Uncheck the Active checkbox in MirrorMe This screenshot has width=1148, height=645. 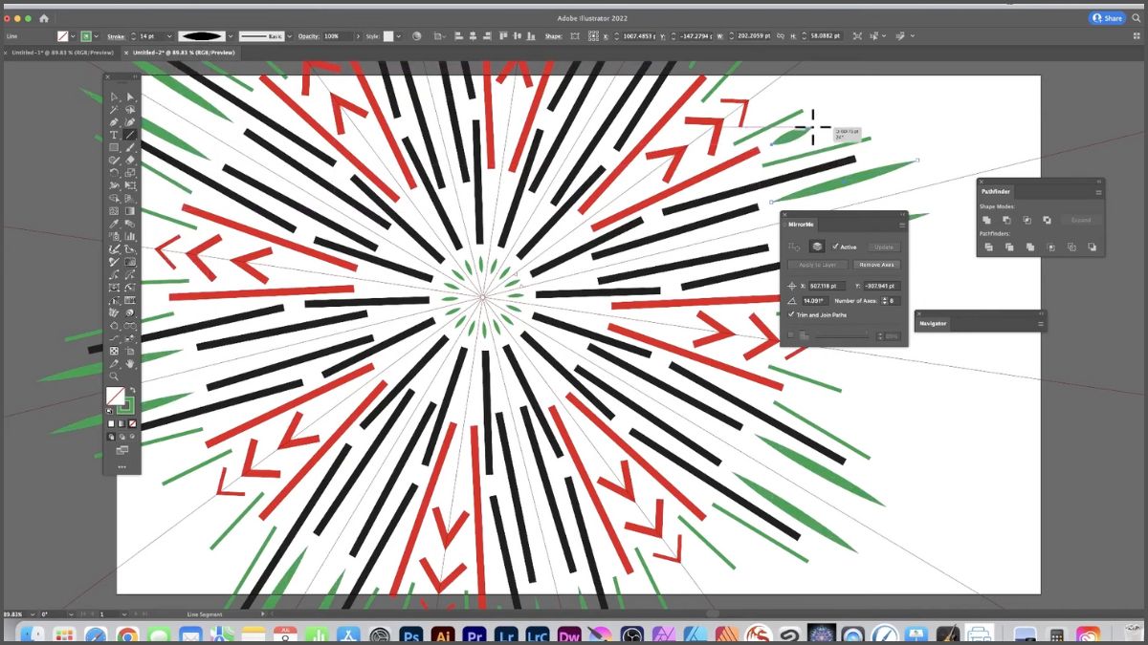pos(835,247)
